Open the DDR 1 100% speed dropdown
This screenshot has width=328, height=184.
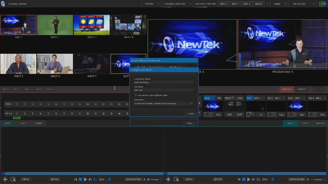click(x=102, y=179)
